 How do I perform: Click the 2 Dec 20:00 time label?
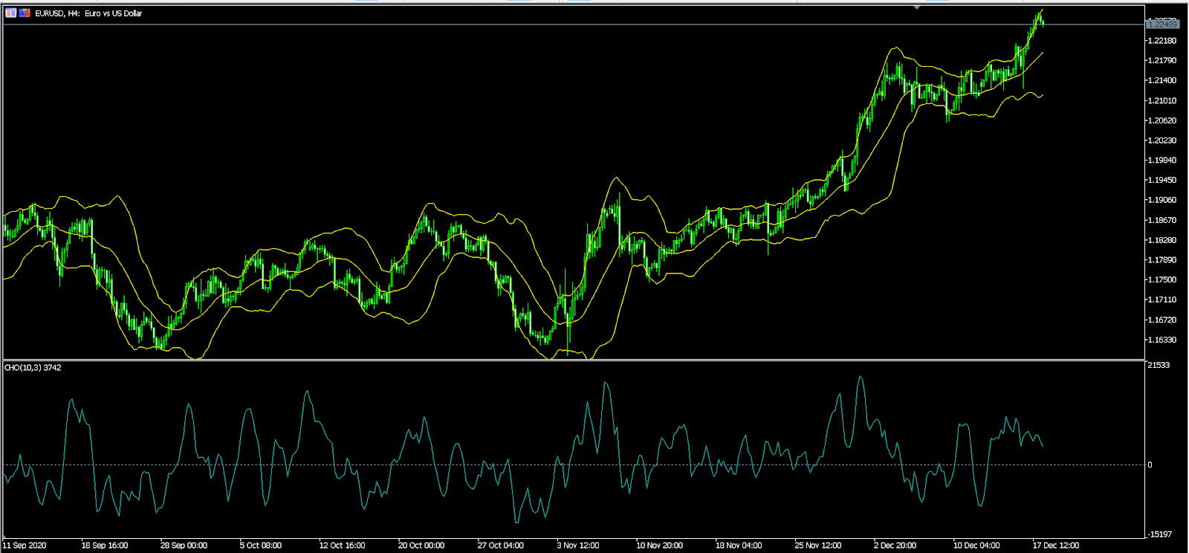click(x=895, y=545)
